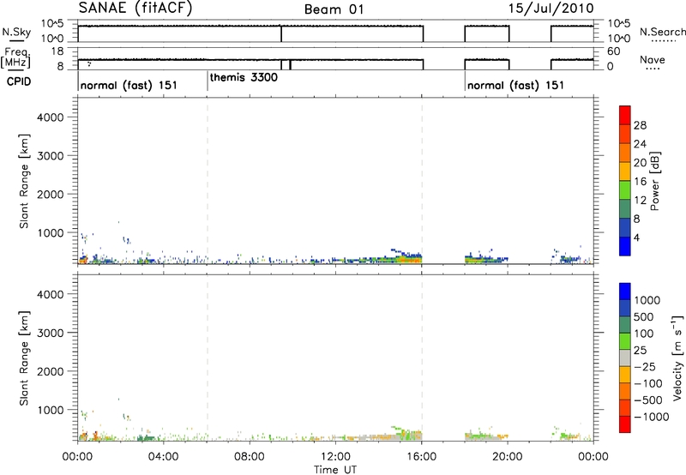Screen dimensions: 686x475
Task: Pick the red top segment of power color bar
Action: point(625,115)
